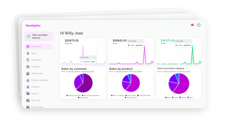
Task: Go to the Users page
Action: click(x=34, y=53)
